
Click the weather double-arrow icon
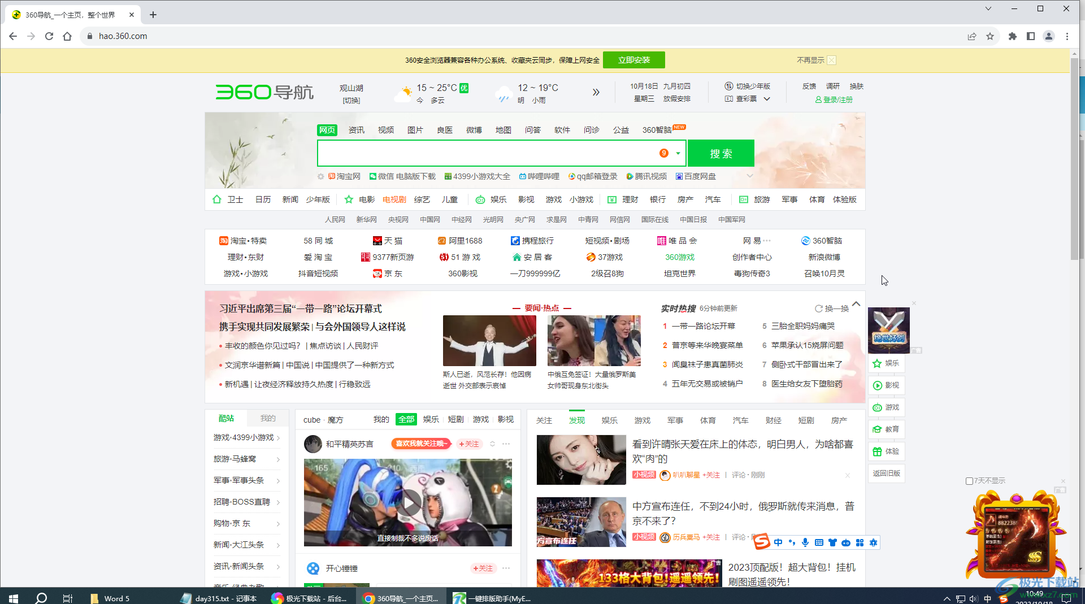click(x=596, y=92)
